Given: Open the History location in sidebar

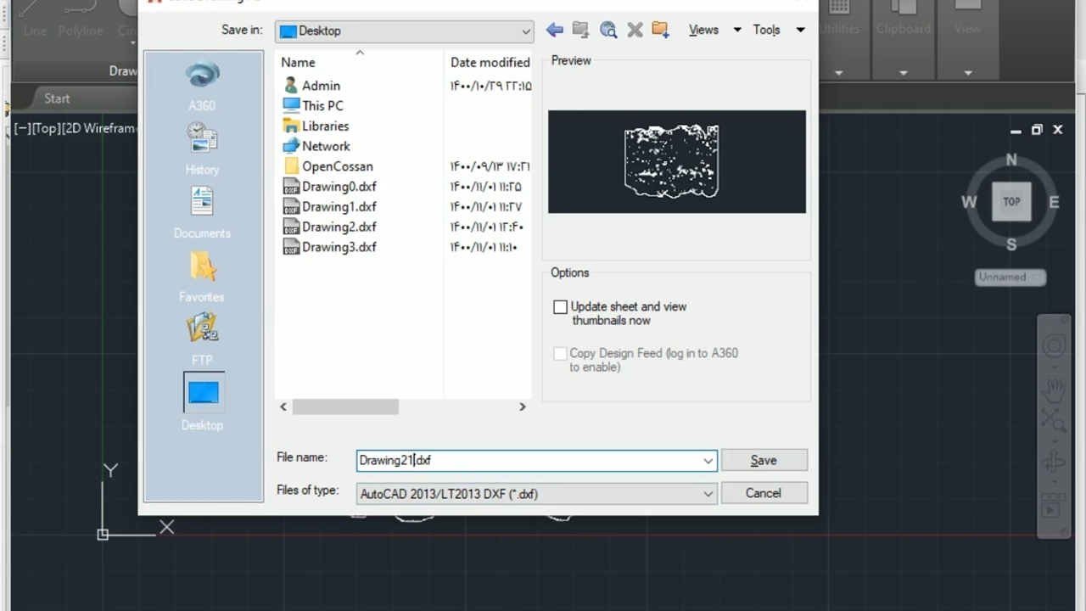Looking at the screenshot, I should coord(202,137).
